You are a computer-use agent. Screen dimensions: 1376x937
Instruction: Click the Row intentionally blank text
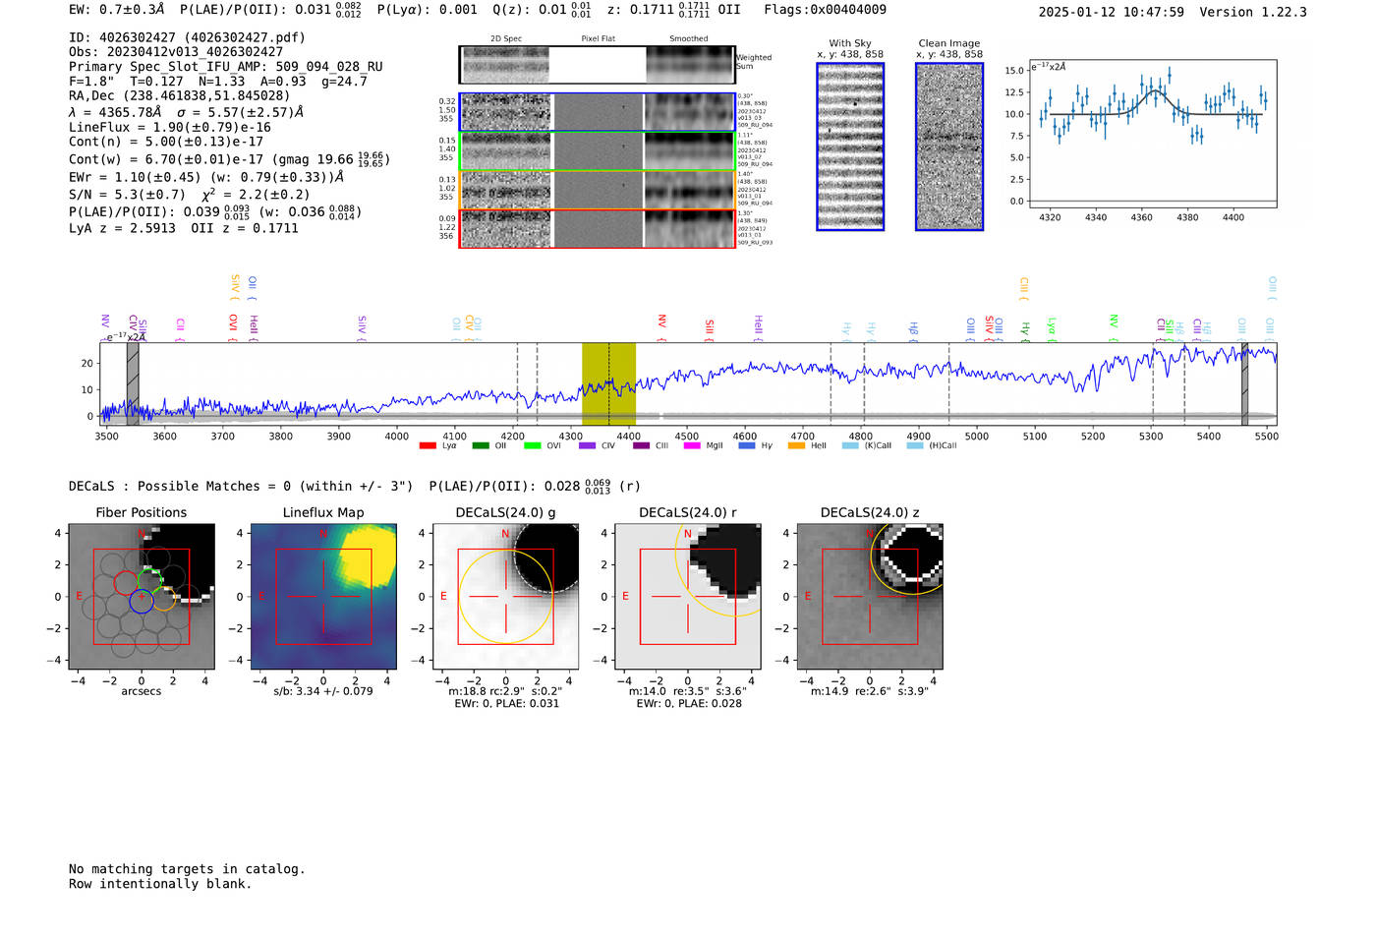pyautogui.click(x=160, y=884)
